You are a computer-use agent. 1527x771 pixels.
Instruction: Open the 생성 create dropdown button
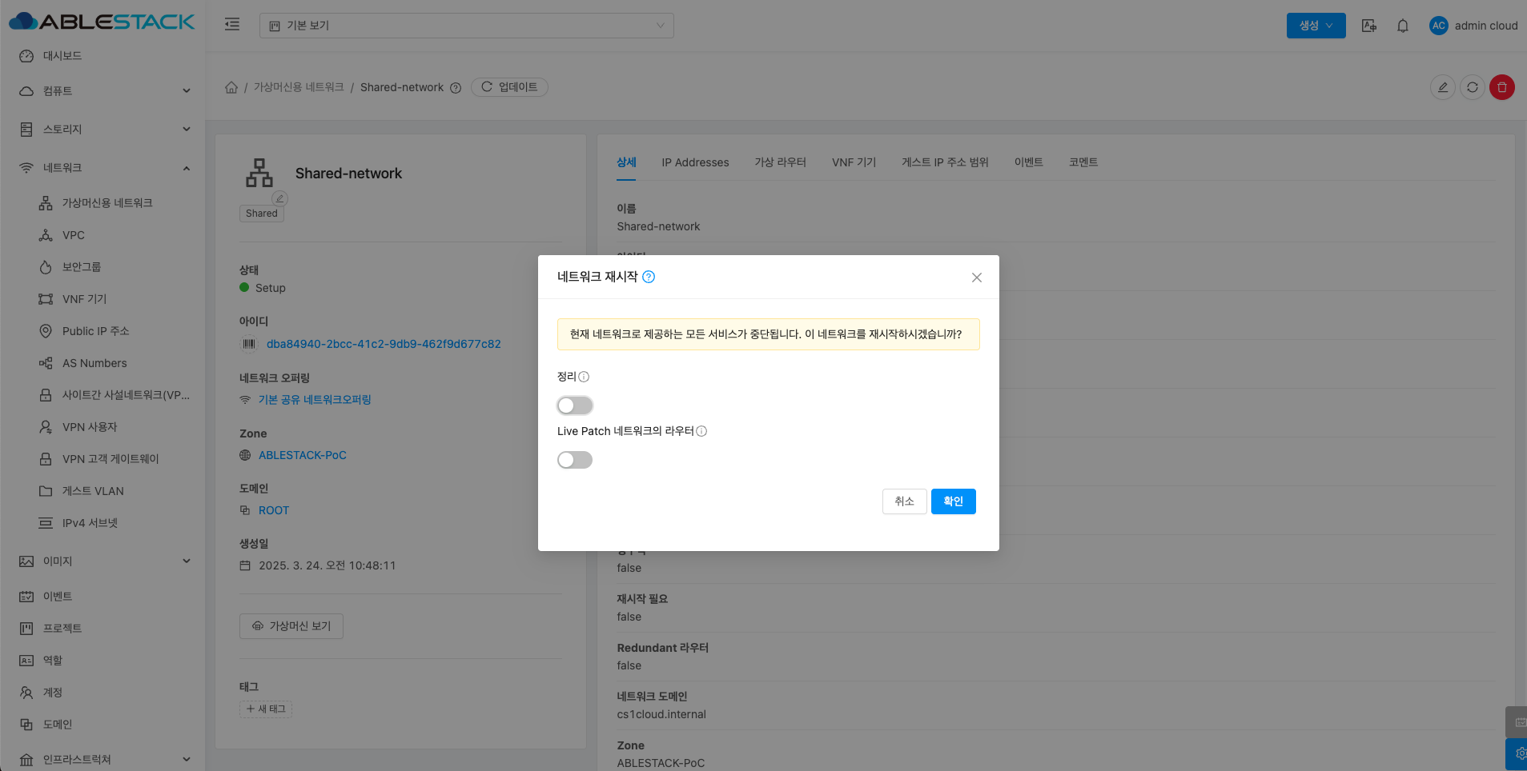[x=1316, y=26]
